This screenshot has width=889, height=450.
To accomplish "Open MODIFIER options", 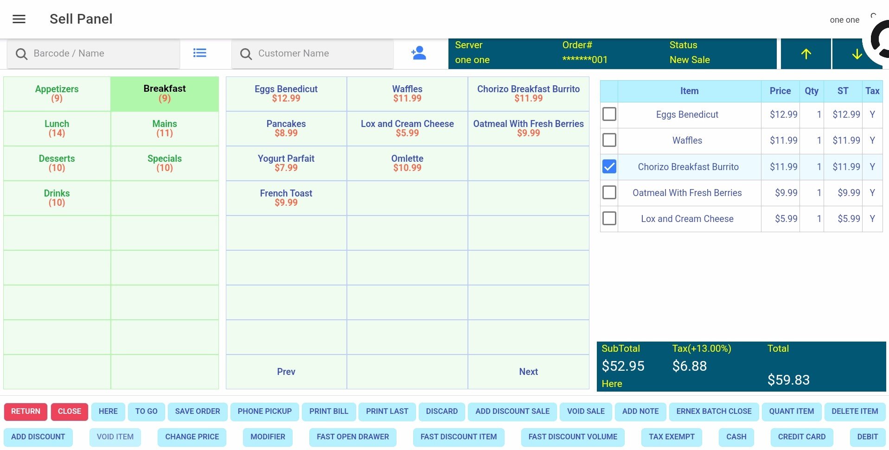I will tap(268, 437).
